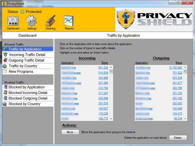Open the Reports chart icon
Screen dimensions: 195x146
point(69,21)
